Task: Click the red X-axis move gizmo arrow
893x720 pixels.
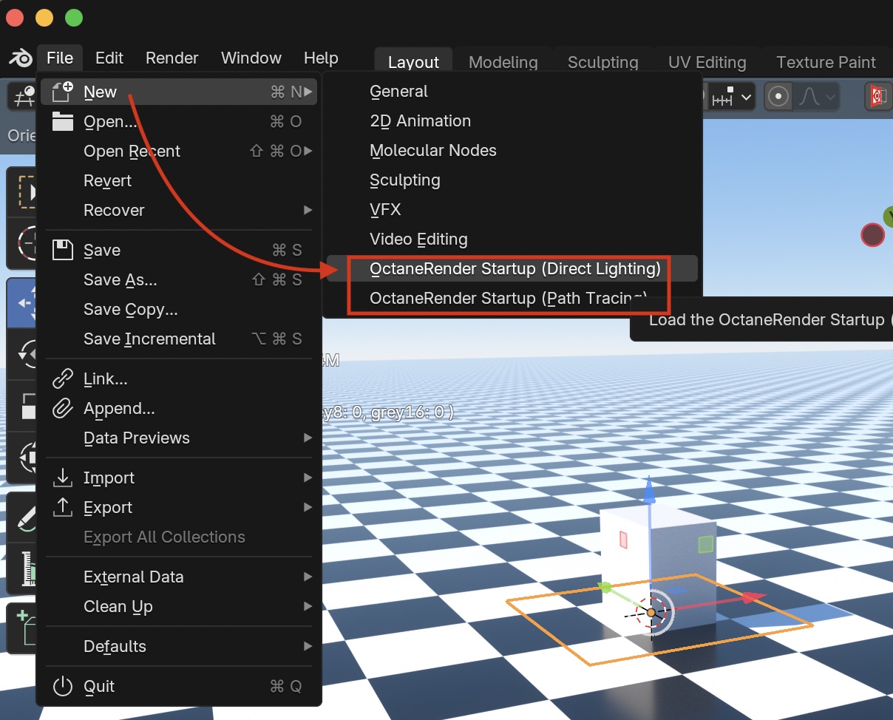Action: coord(752,597)
